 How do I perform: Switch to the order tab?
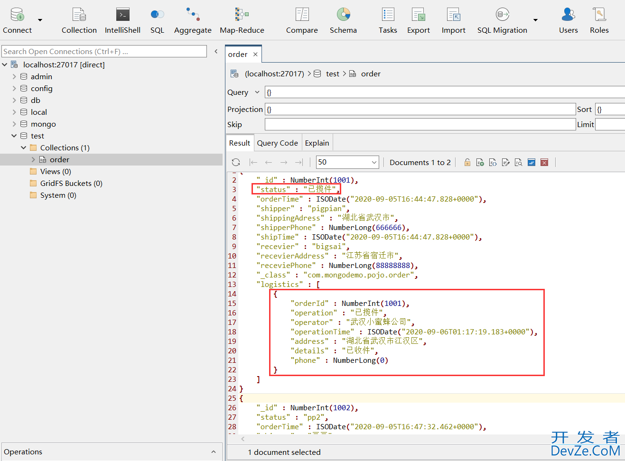(238, 55)
